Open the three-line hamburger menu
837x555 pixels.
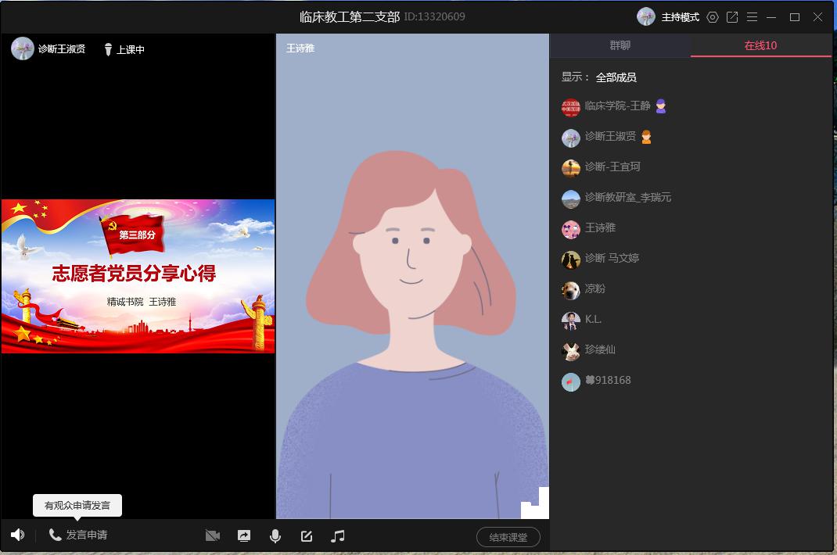(752, 17)
